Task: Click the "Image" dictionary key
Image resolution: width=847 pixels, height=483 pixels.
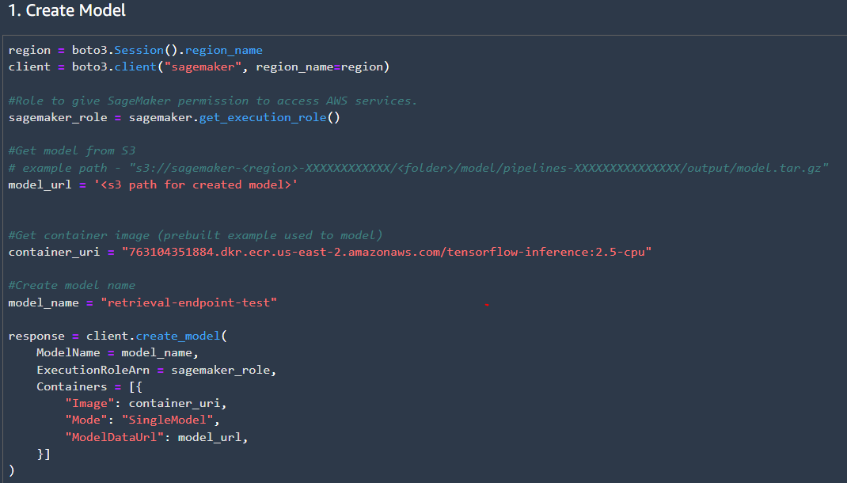Action: click(89, 402)
